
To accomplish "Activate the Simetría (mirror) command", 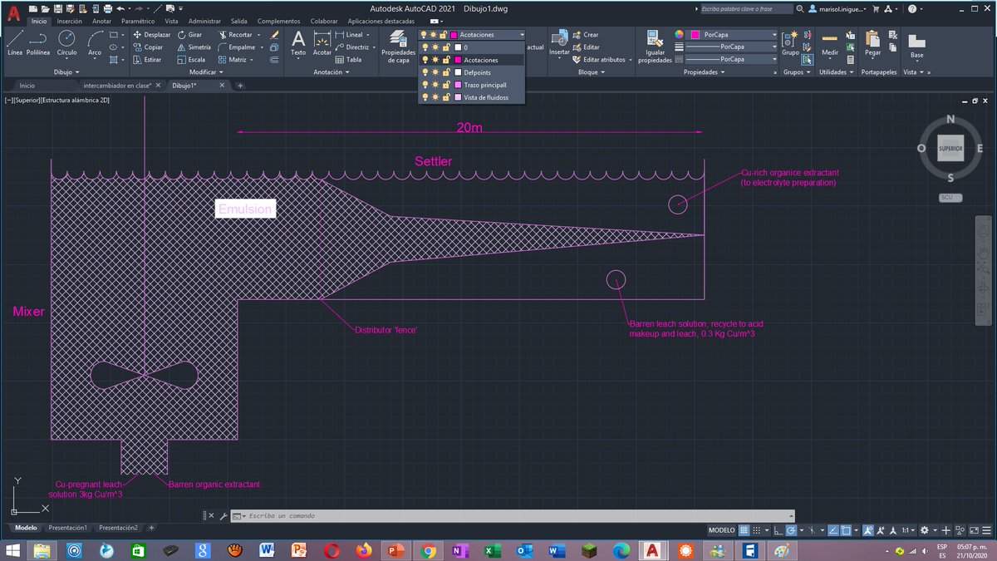I will (x=194, y=47).
